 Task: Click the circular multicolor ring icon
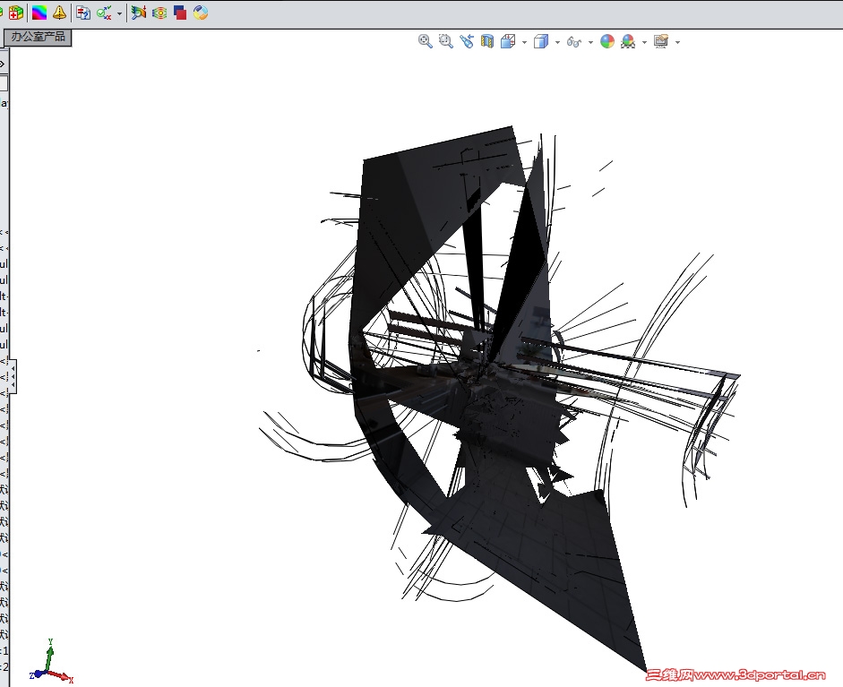click(201, 13)
